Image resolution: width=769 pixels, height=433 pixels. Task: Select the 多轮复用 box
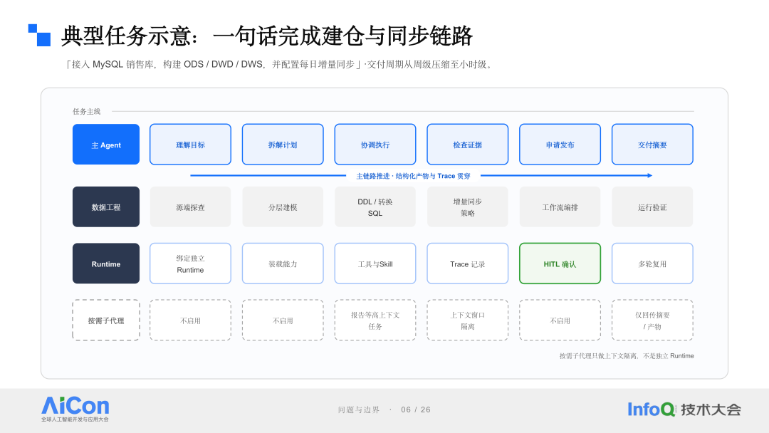[652, 264]
